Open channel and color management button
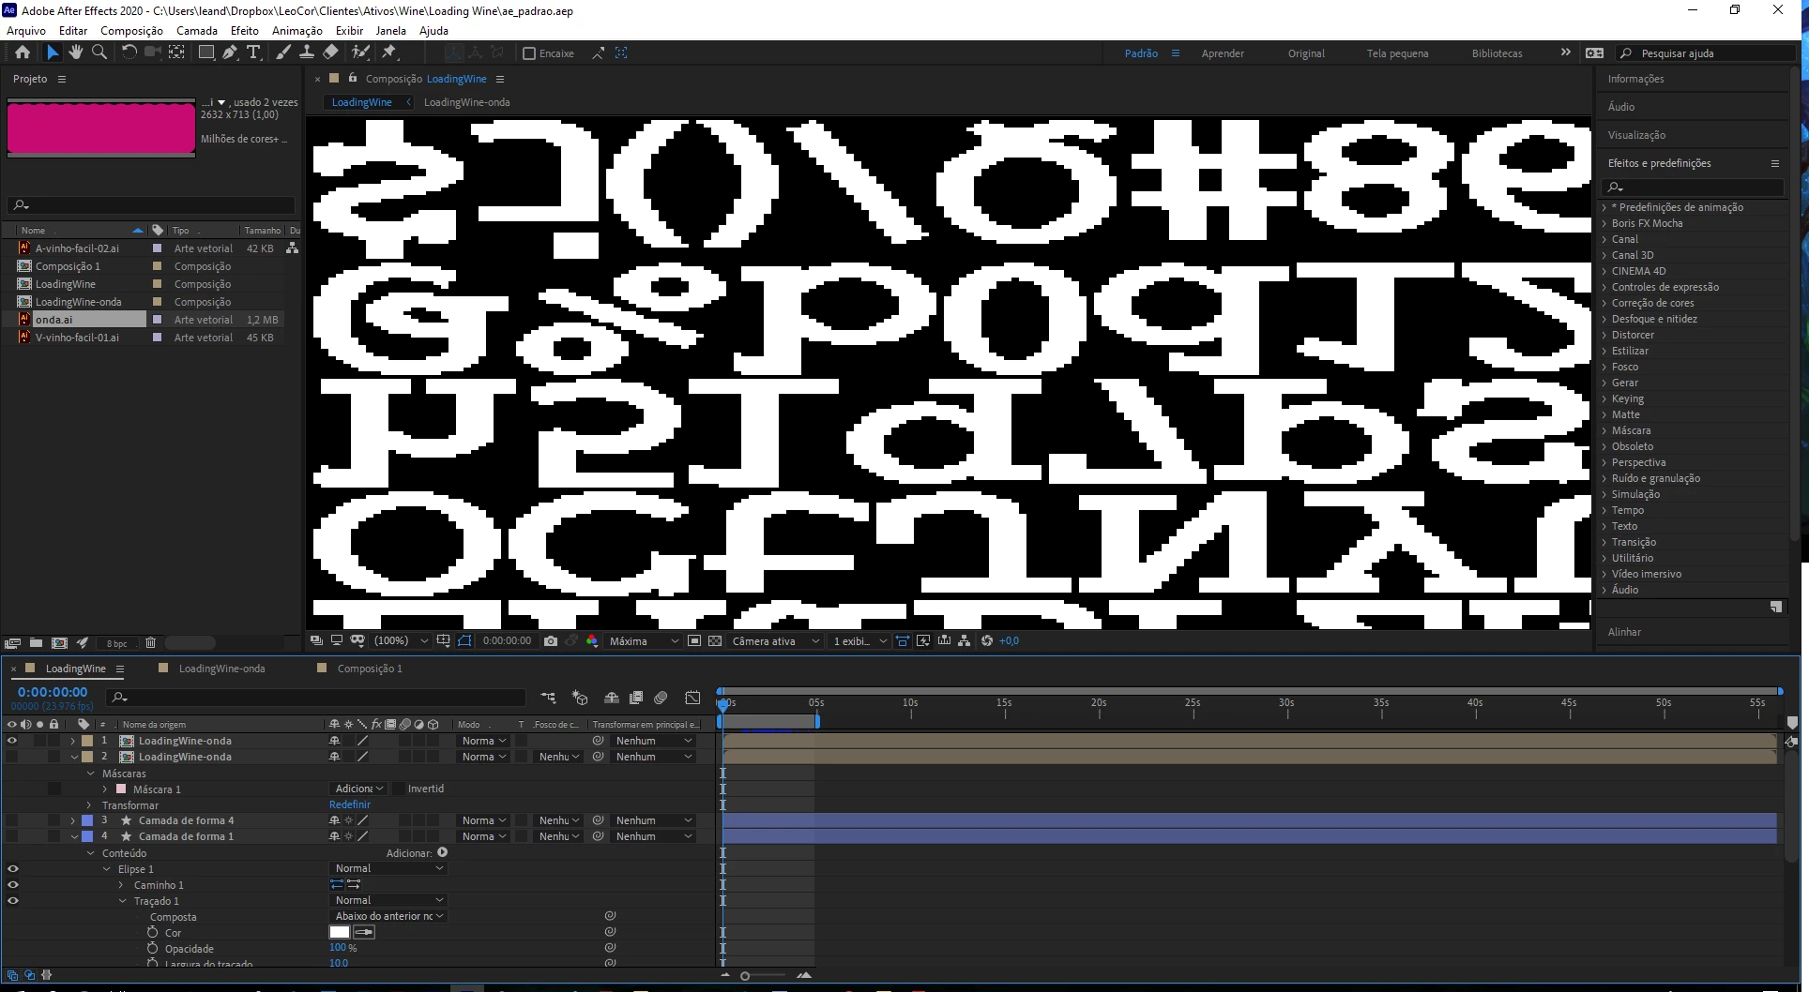 click(592, 641)
